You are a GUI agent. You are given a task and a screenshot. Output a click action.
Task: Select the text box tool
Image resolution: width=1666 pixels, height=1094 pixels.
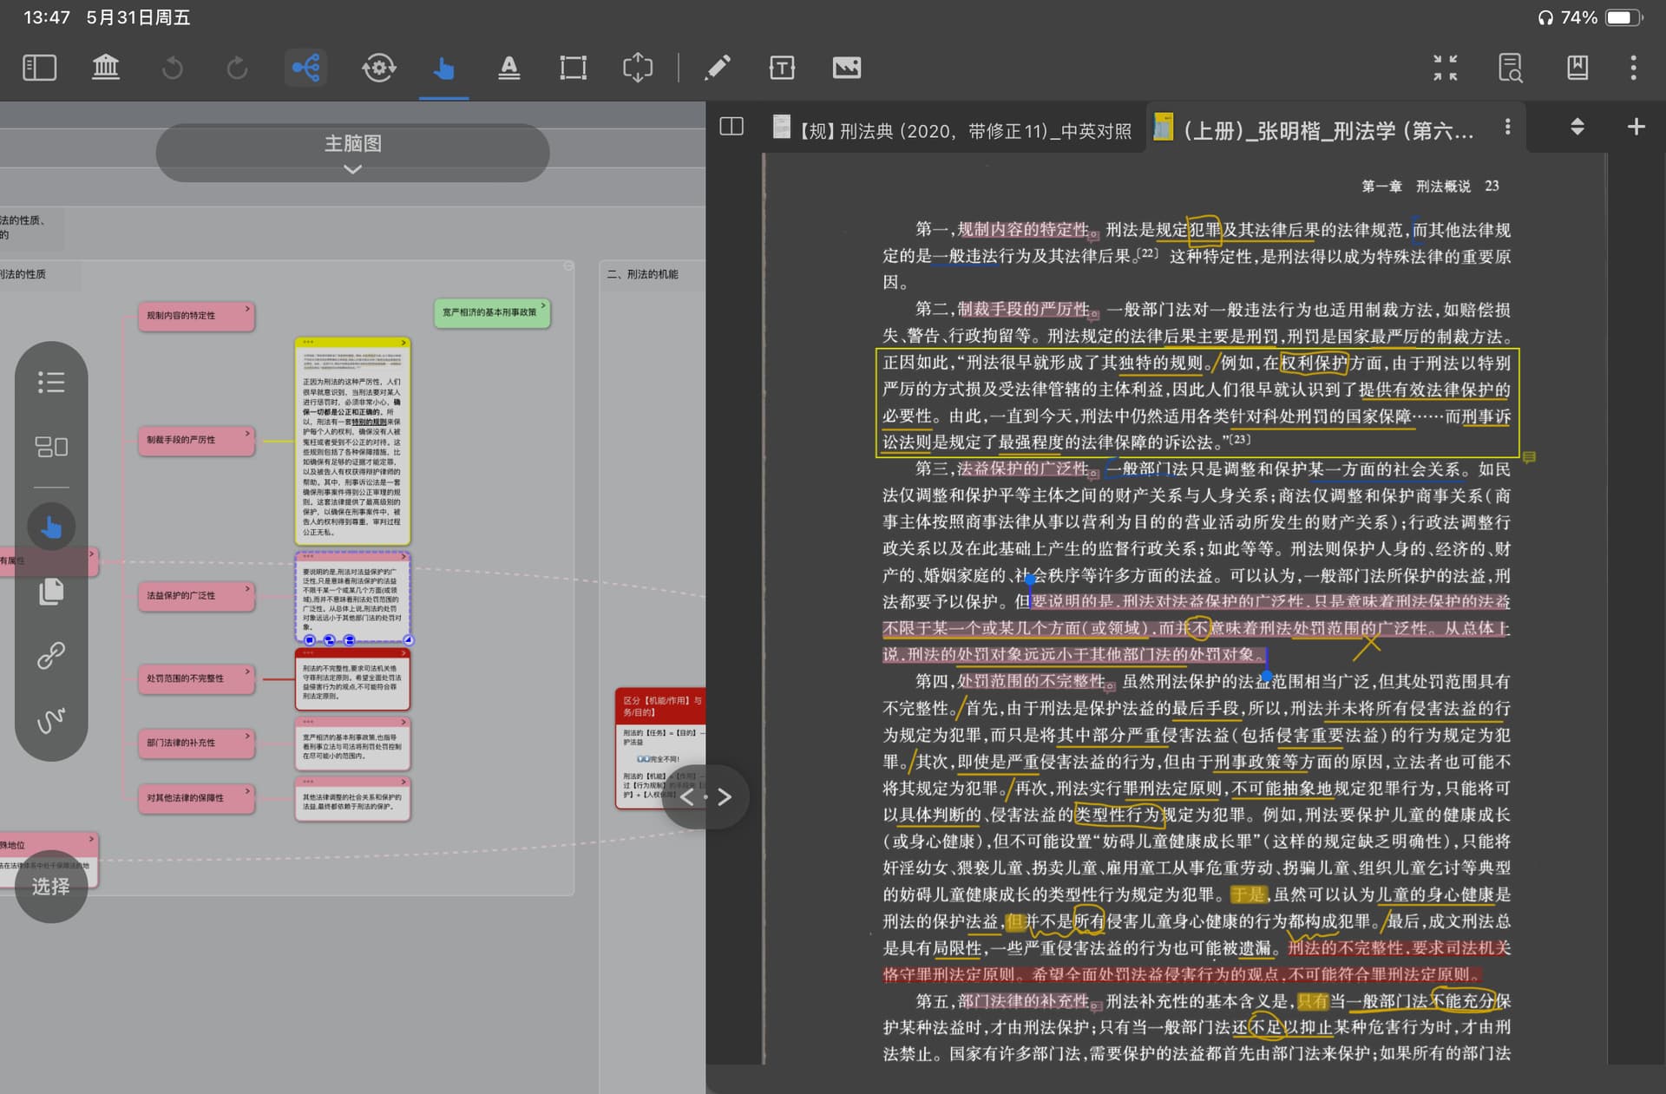click(x=782, y=68)
